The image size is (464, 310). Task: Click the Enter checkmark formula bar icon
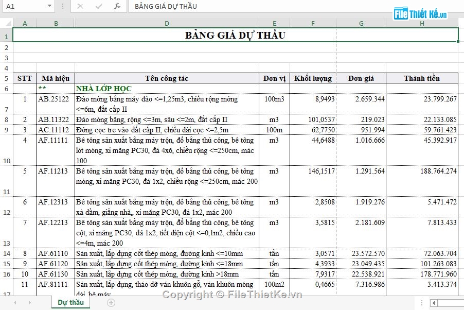(99, 6)
